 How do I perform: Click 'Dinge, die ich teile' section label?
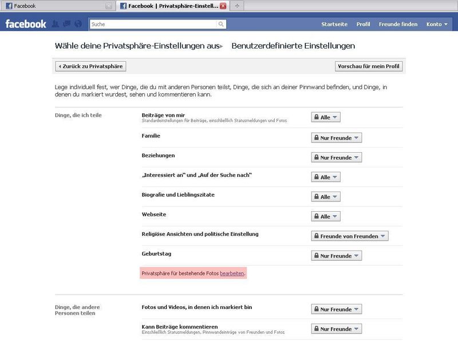point(78,116)
